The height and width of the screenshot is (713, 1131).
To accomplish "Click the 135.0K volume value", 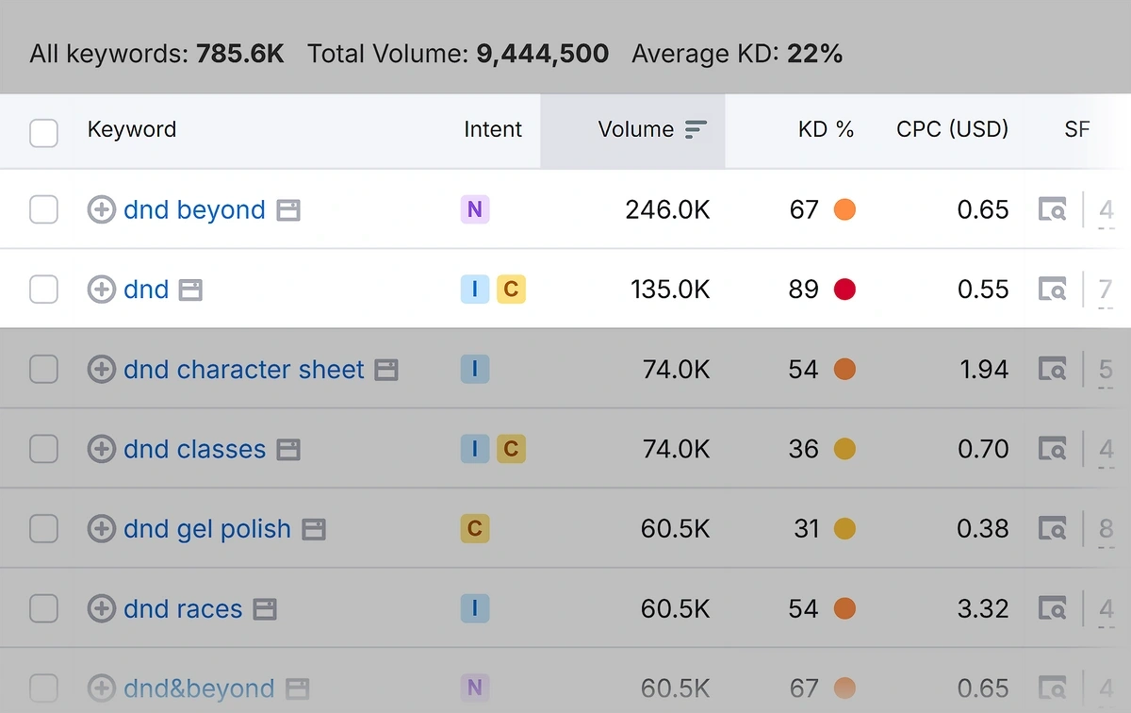I will tap(670, 289).
